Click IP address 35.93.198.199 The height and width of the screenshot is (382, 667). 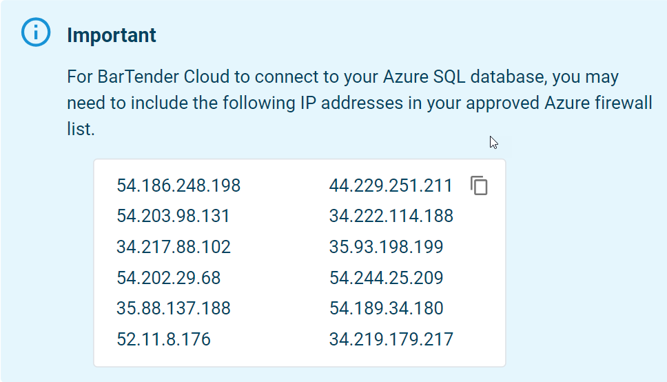[387, 247]
